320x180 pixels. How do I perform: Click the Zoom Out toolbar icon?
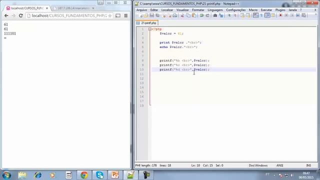coord(235,15)
